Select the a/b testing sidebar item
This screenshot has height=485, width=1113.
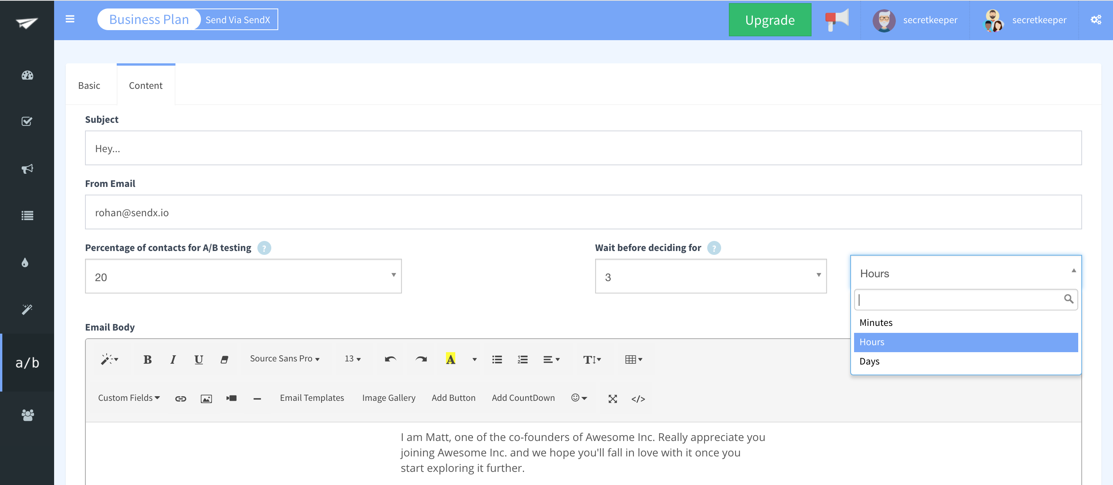(x=27, y=362)
